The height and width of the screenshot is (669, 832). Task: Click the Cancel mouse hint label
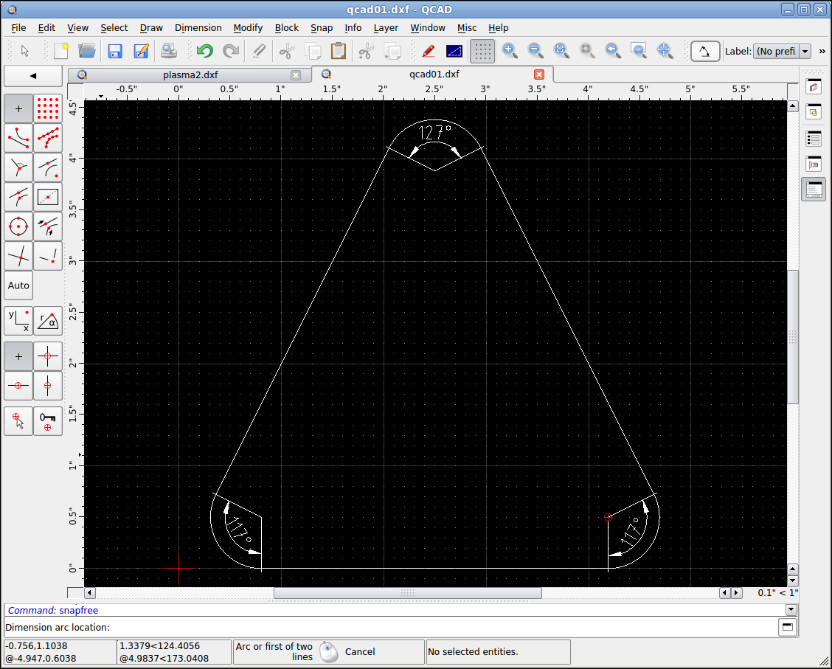click(x=360, y=651)
